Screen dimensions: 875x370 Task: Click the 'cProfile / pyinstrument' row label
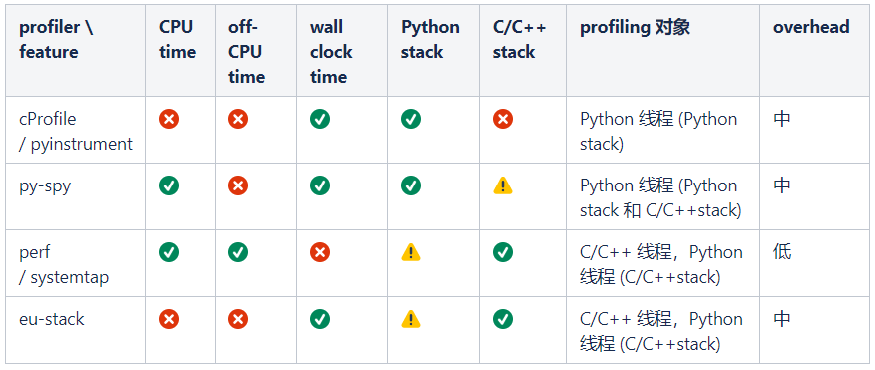click(76, 132)
